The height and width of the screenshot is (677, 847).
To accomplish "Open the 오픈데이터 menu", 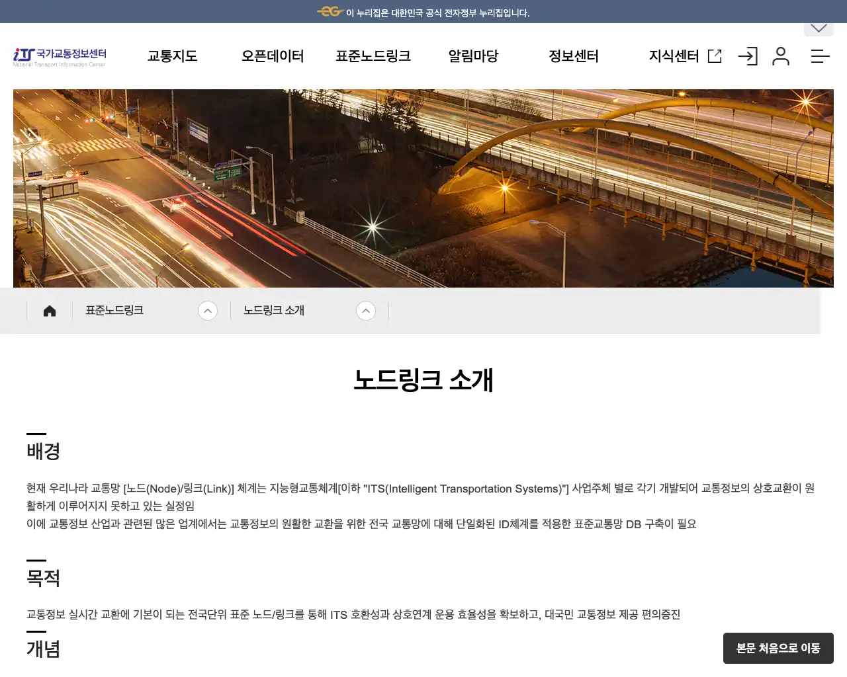I will [272, 56].
